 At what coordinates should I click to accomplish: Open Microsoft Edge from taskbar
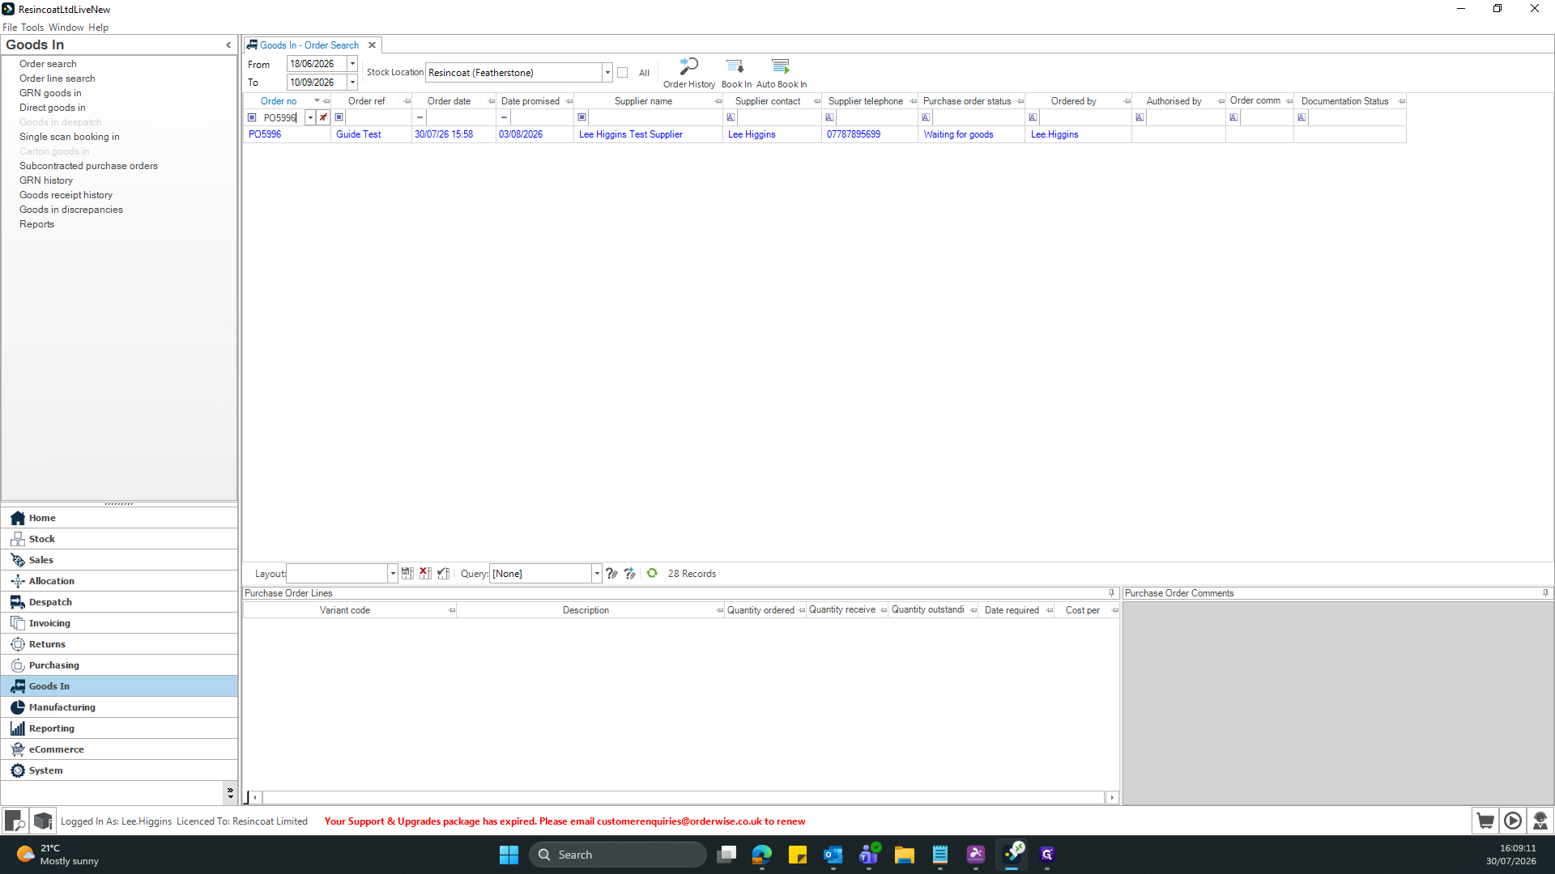pos(762,855)
